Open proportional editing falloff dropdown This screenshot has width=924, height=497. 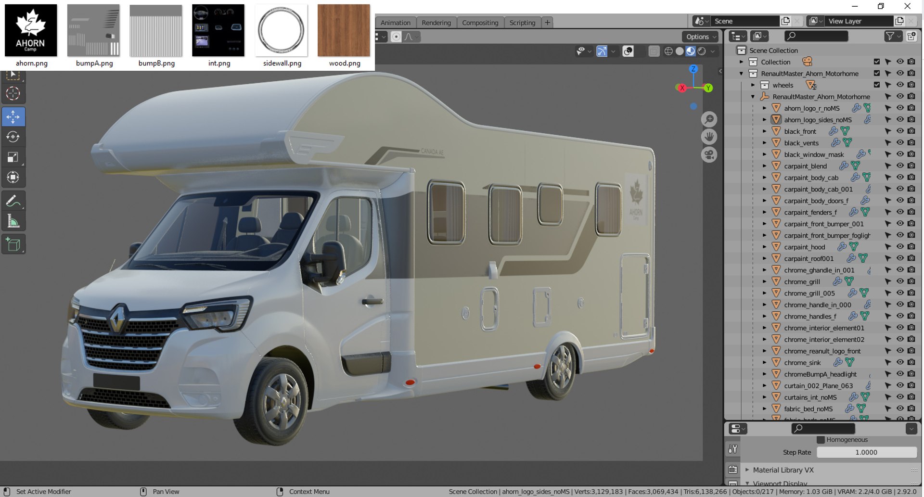[411, 37]
